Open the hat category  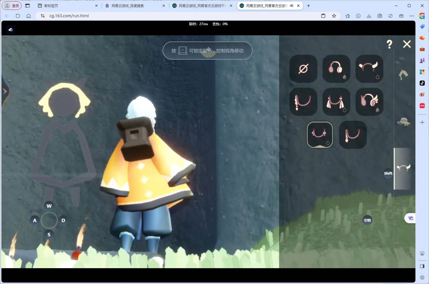coord(404,122)
